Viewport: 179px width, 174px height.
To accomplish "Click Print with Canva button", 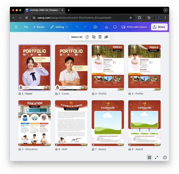I will [134, 27].
